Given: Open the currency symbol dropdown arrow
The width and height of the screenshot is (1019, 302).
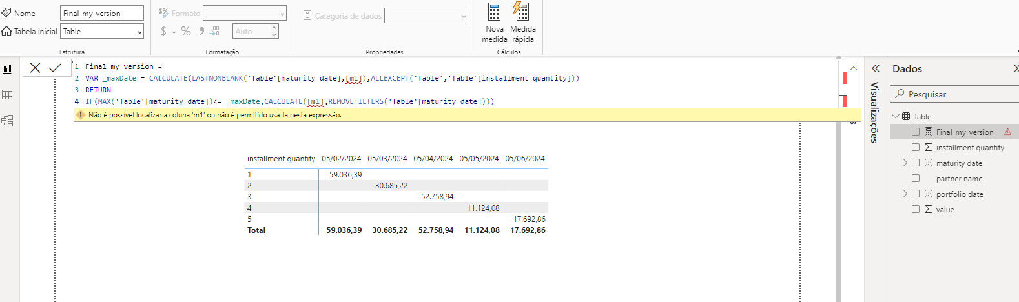Looking at the screenshot, I should 174,32.
